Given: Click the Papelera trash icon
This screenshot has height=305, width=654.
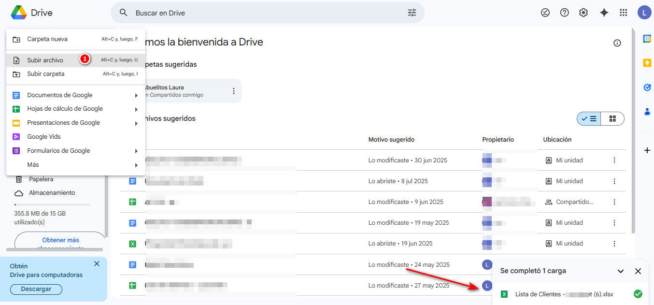Looking at the screenshot, I should click(19, 179).
